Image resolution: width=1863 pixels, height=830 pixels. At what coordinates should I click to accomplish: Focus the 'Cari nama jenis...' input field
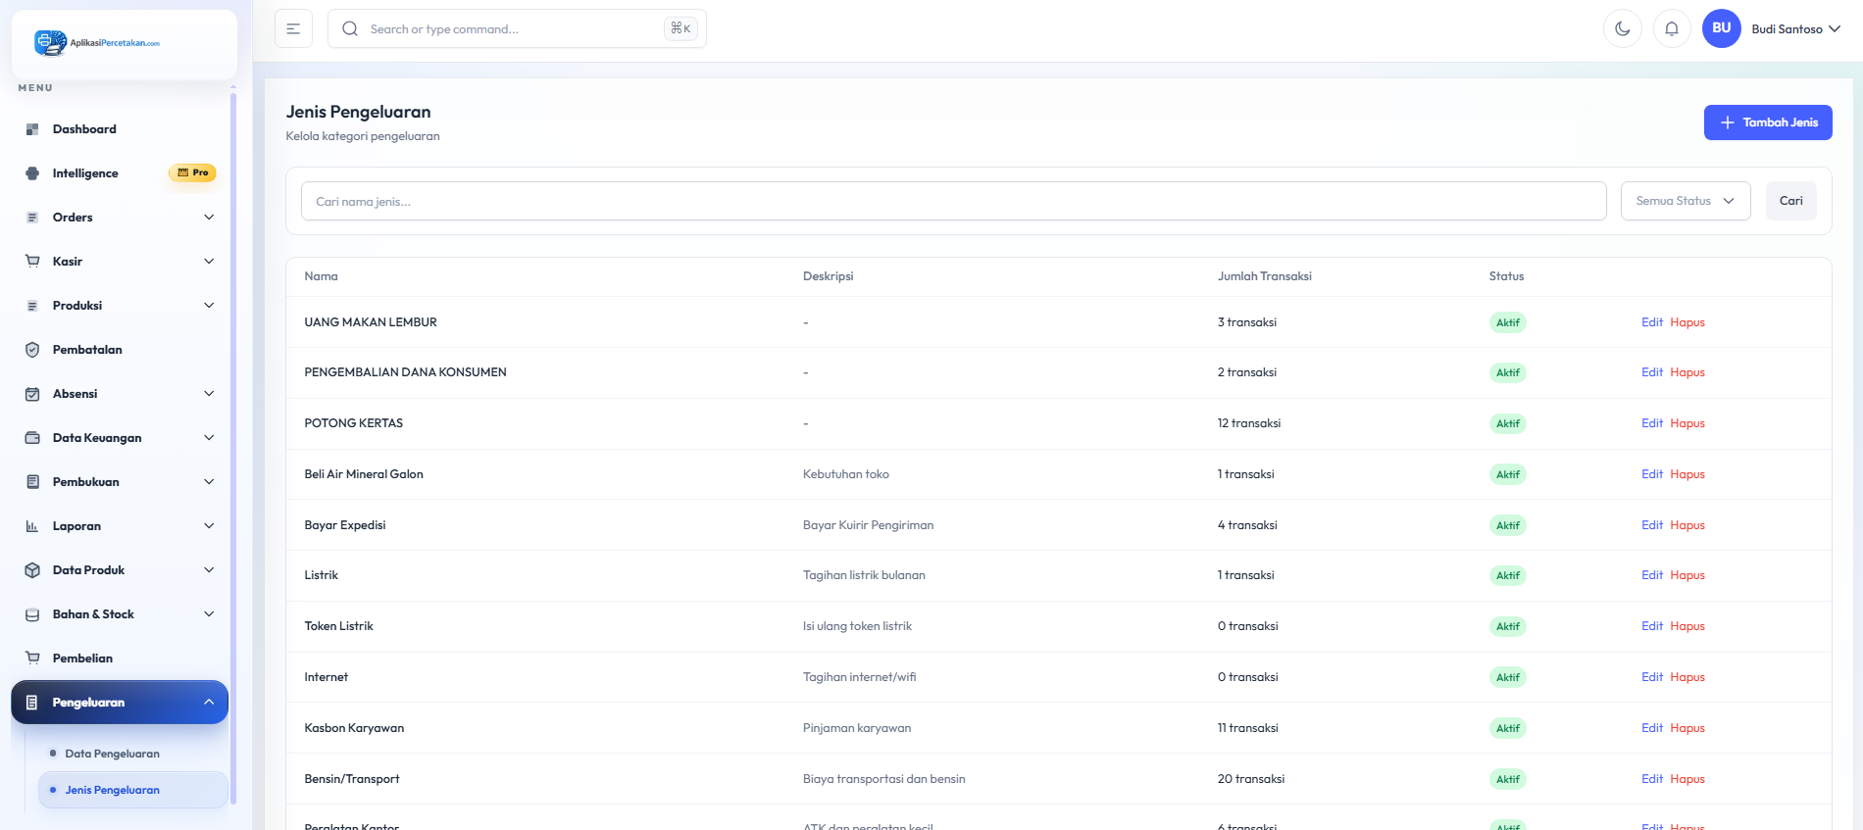coord(953,201)
